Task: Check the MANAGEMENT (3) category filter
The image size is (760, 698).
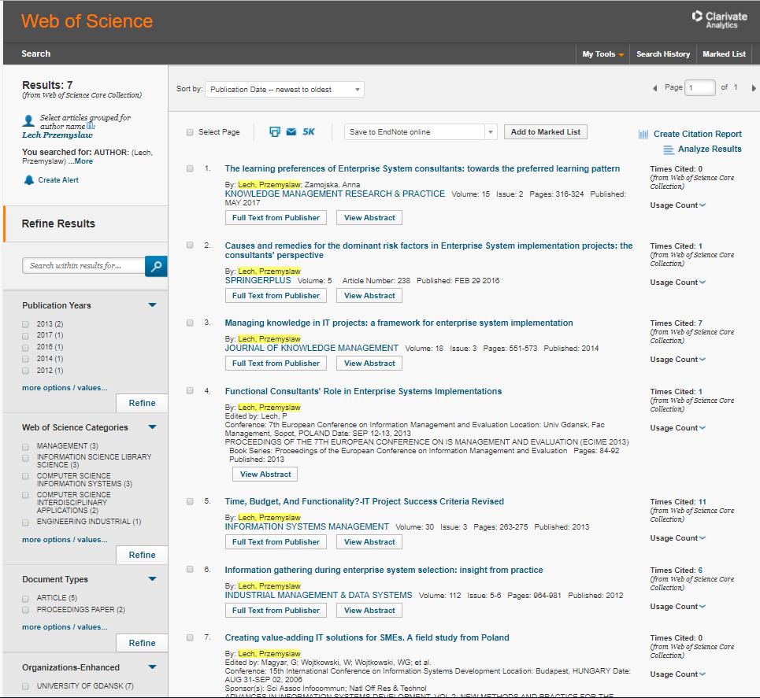Action: pos(26,447)
